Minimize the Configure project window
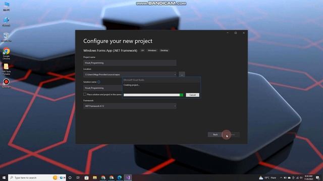The width and height of the screenshot is (323, 181). pos(228,33)
